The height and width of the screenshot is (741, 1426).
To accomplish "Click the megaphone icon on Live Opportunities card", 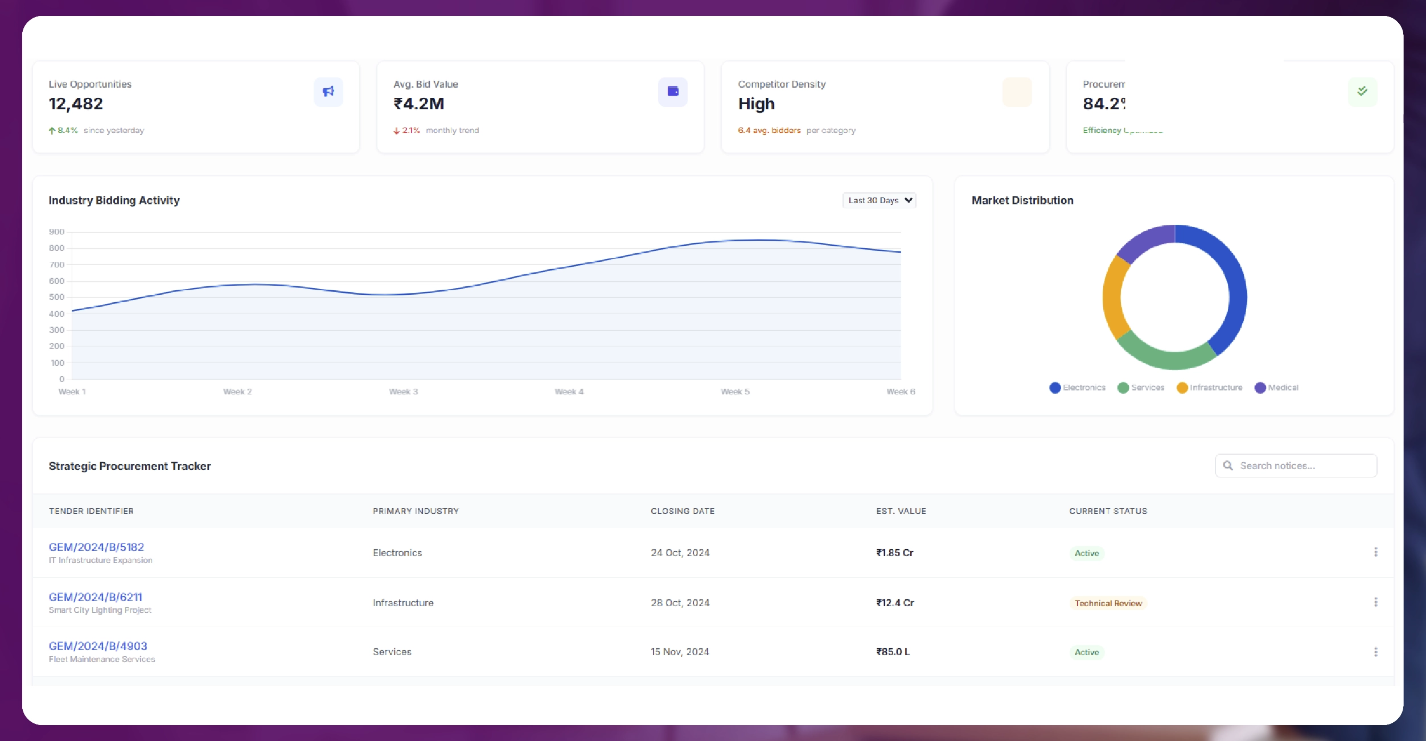I will click(x=327, y=92).
